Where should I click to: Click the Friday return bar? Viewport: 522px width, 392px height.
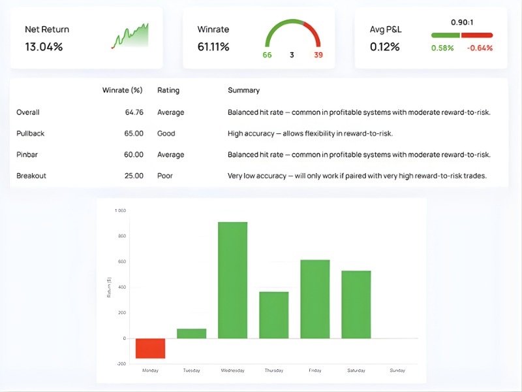point(315,299)
